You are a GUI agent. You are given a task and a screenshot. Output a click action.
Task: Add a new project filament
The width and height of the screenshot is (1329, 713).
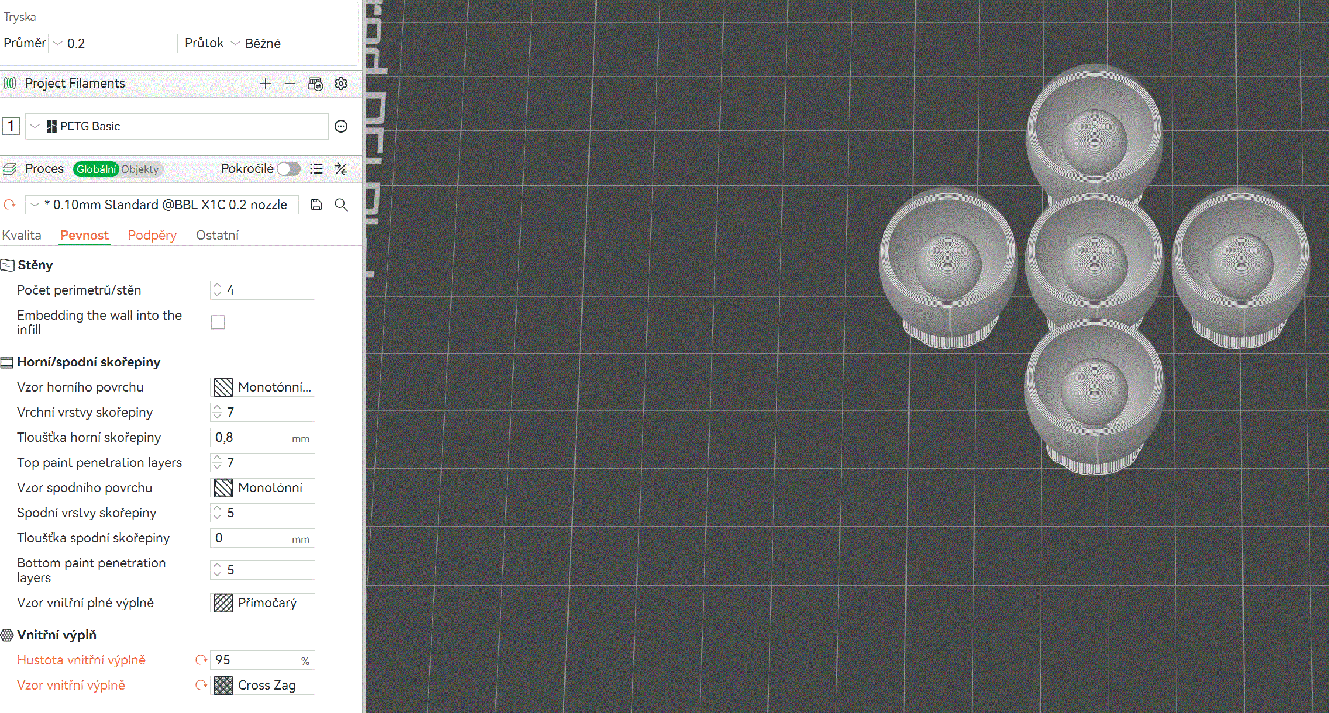[x=266, y=84]
